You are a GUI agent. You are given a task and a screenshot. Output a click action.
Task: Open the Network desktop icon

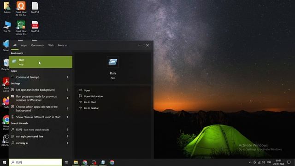6,46
